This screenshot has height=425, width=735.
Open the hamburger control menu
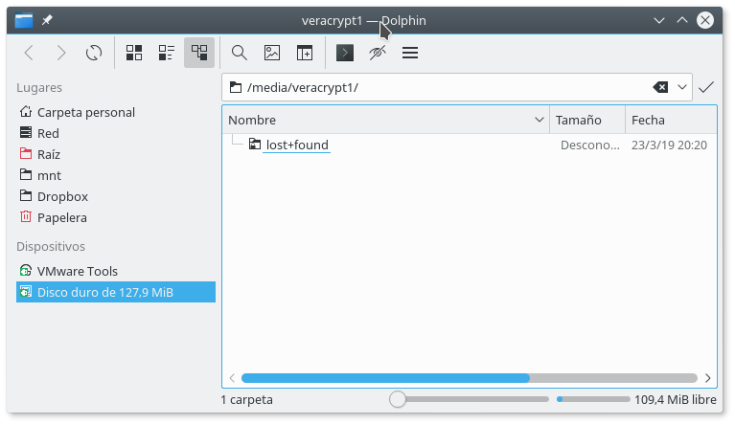(410, 54)
